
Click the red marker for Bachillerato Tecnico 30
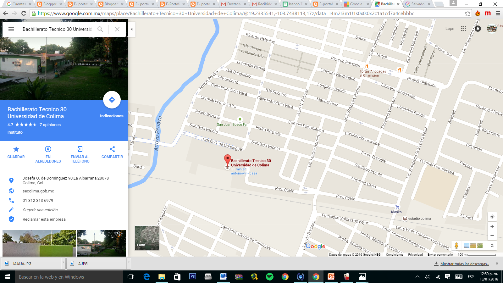227,160
